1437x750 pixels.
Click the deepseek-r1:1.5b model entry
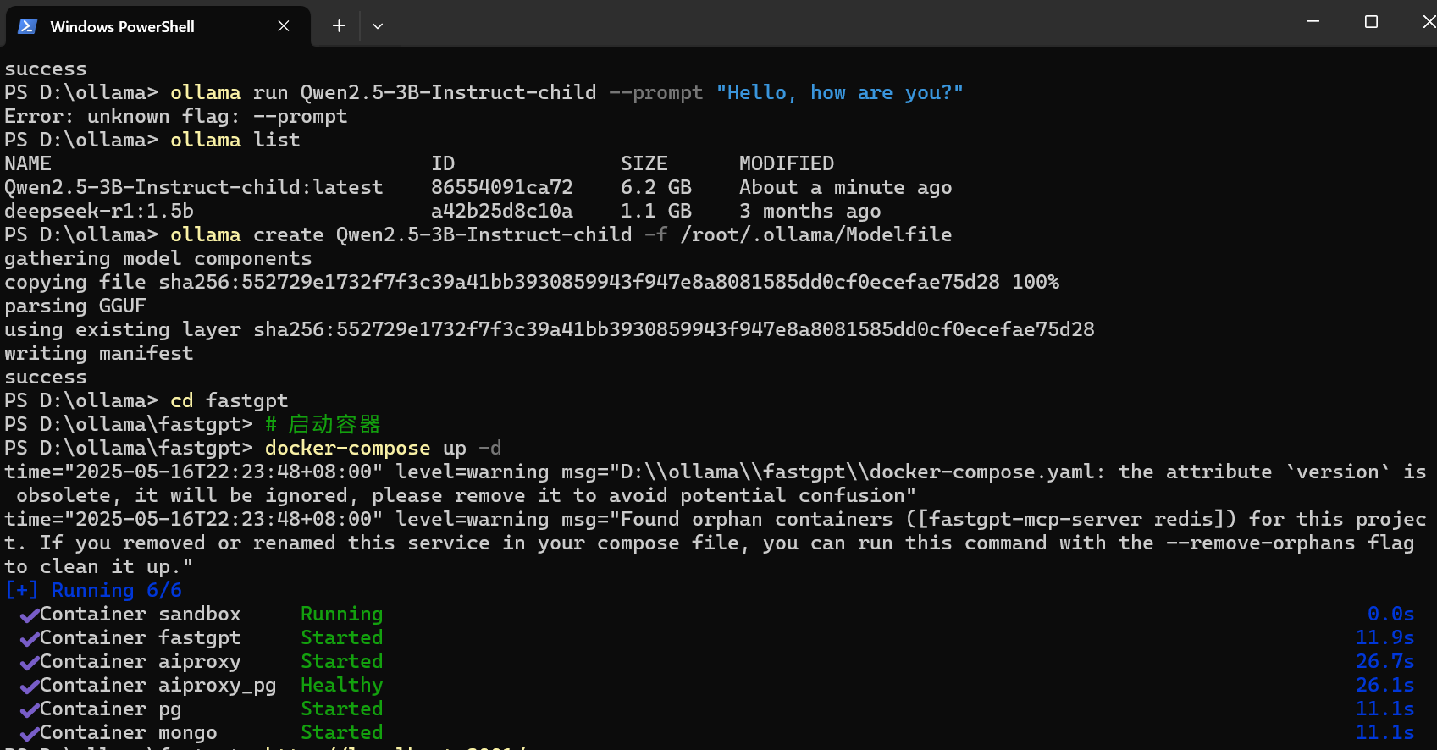[99, 211]
